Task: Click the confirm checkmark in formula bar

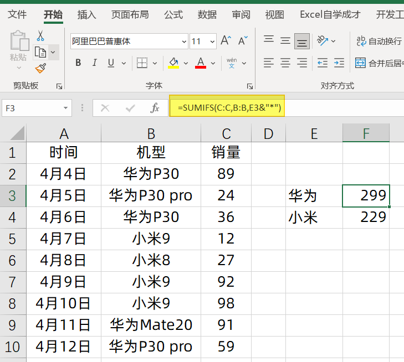Action: pyautogui.click(x=130, y=108)
